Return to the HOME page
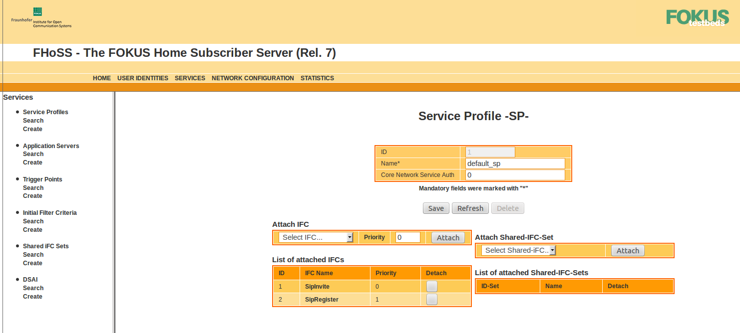Viewport: 740px width, 333px height. coord(102,78)
